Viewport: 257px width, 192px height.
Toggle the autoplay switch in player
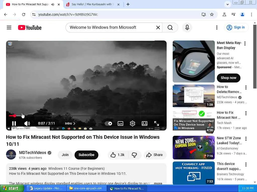(108, 123)
